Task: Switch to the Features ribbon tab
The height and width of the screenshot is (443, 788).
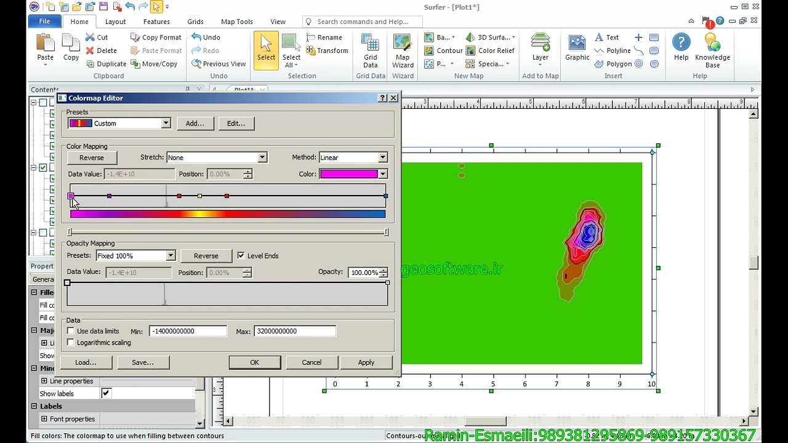Action: click(x=156, y=22)
